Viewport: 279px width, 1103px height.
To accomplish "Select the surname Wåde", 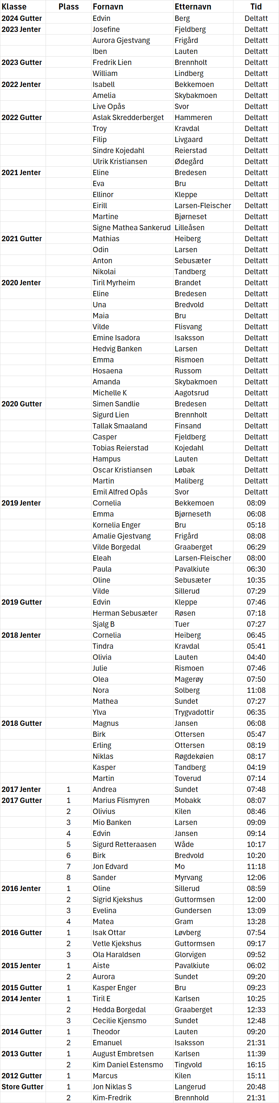I will 184,844.
